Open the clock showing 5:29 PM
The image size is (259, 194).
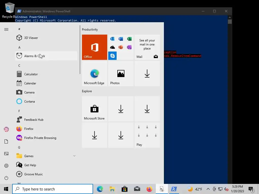(237, 189)
